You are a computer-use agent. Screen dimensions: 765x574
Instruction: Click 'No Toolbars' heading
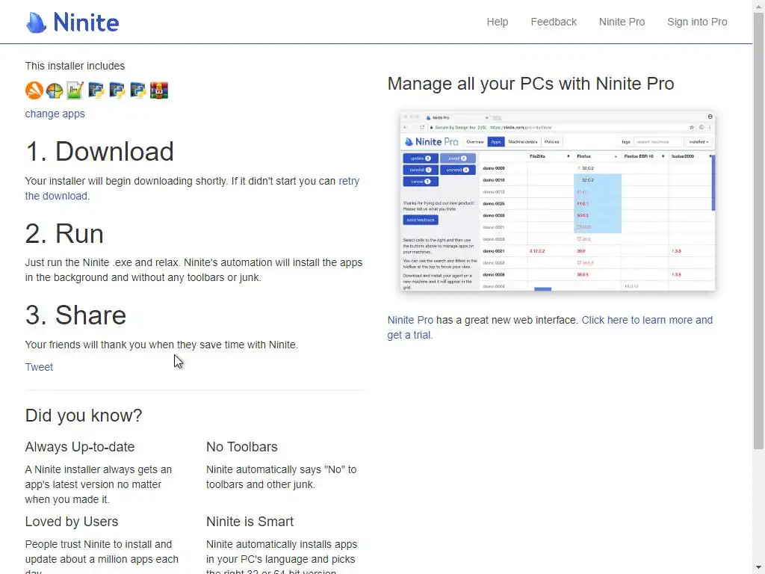(x=242, y=447)
